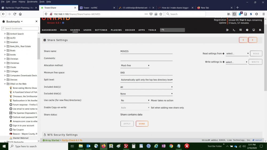Go to the DOCKER tab
Viewport: 267px width, 150px height.
click(x=130, y=30)
